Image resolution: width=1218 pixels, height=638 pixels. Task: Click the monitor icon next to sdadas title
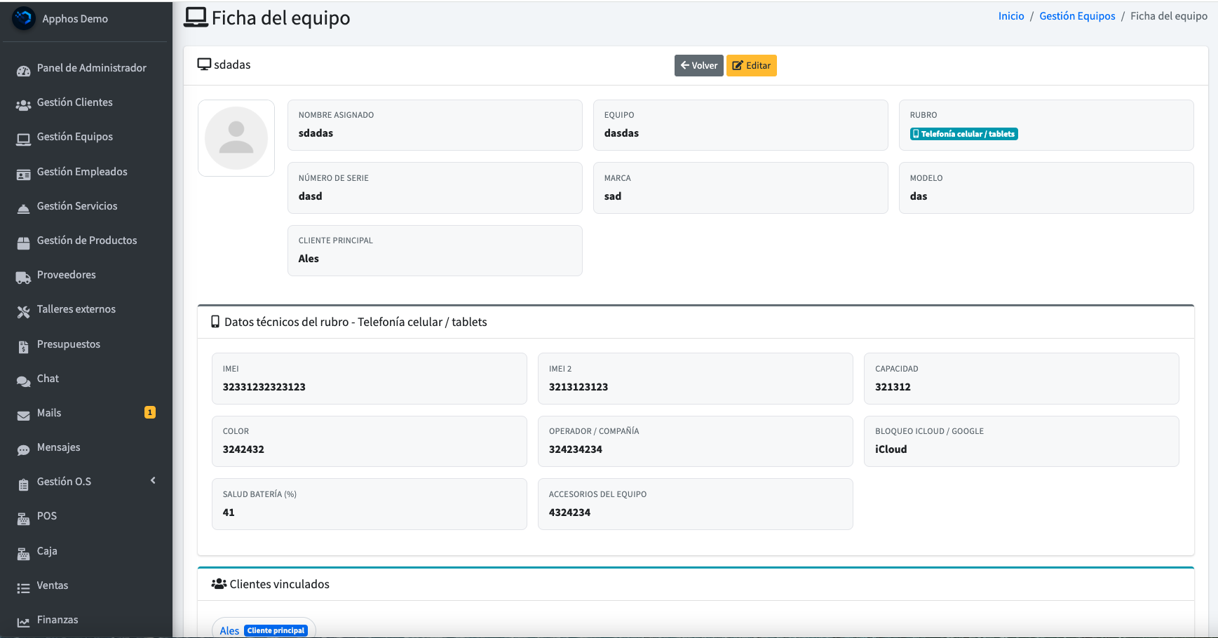click(204, 65)
